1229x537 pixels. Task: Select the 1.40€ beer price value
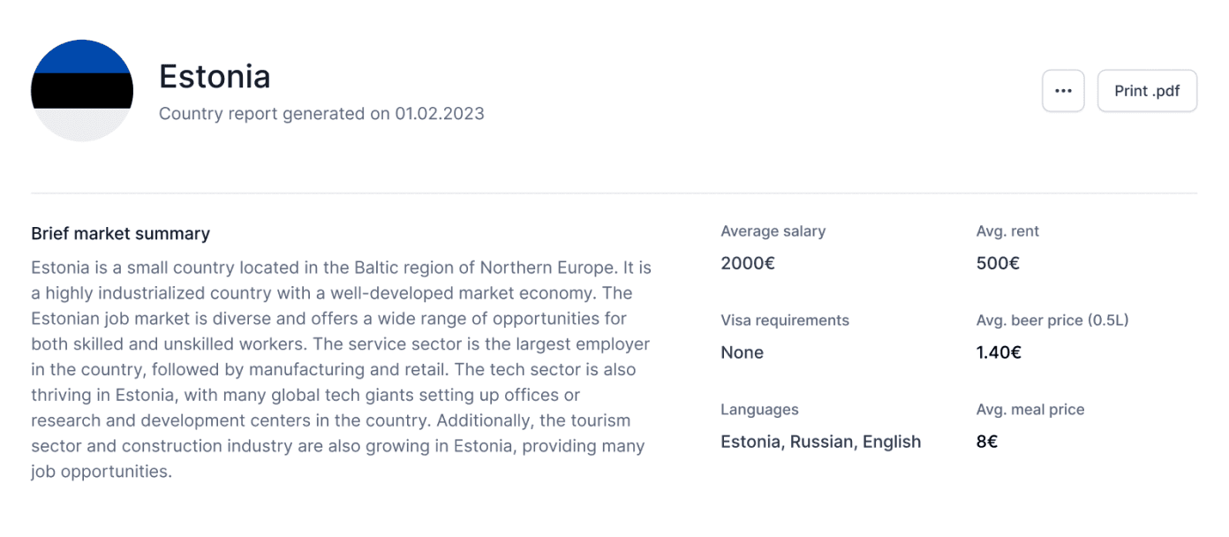coord(999,352)
